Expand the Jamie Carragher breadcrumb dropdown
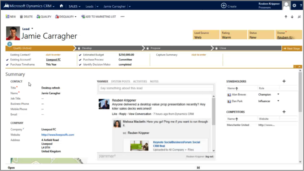 click(x=130, y=6)
